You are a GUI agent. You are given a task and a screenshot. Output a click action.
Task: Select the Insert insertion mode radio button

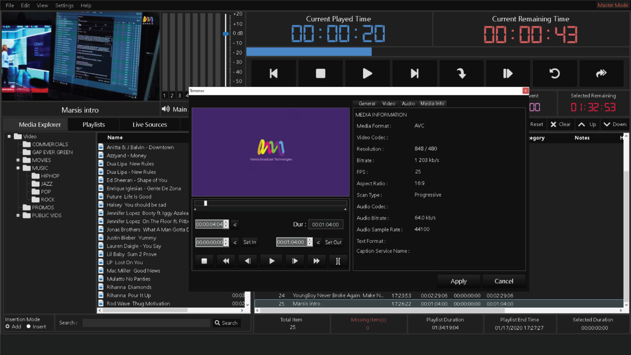(28, 327)
